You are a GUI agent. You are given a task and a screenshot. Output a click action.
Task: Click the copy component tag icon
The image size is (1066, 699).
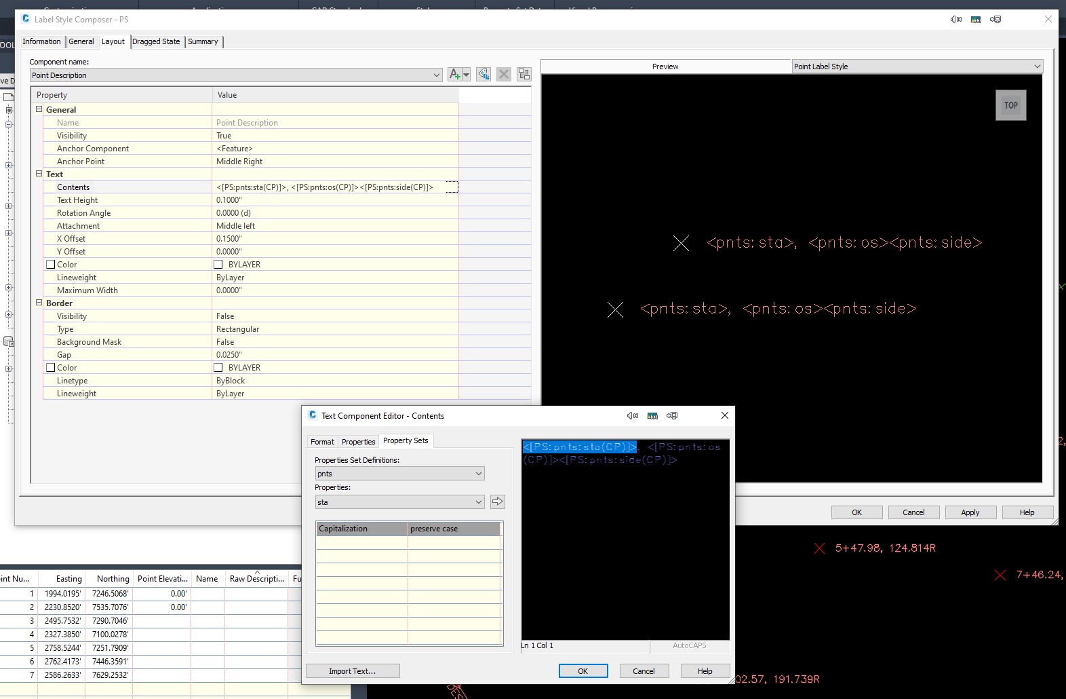(483, 75)
